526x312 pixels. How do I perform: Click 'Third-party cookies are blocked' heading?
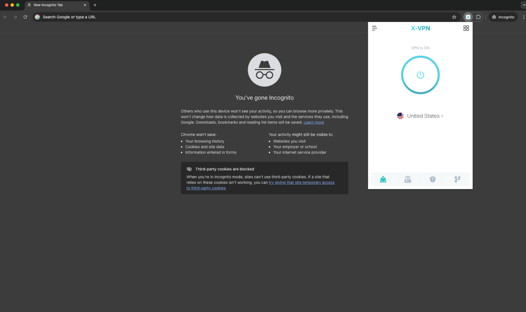click(225, 169)
